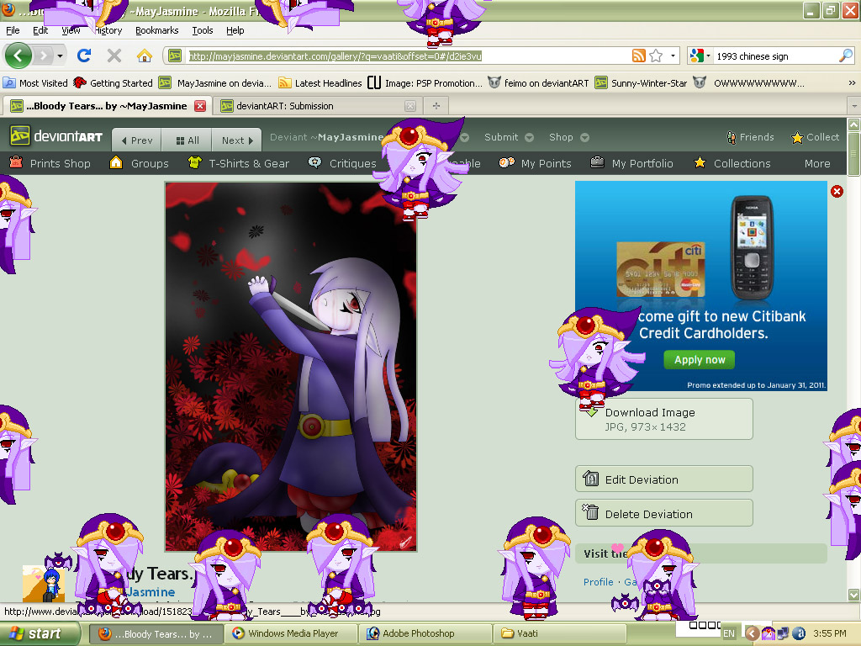
Task: Click the green 'Apply now' ad button
Action: [x=700, y=360]
